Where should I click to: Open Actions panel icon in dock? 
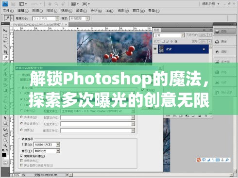coord(217,82)
